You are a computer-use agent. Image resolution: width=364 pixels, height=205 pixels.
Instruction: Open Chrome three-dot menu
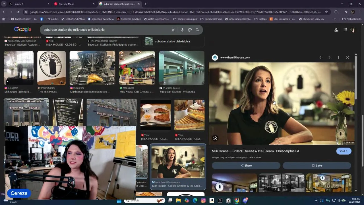point(360,12)
